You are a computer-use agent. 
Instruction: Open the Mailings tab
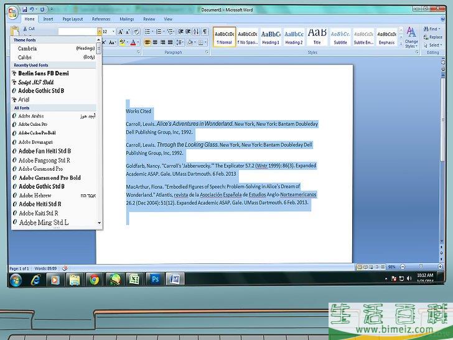point(127,19)
